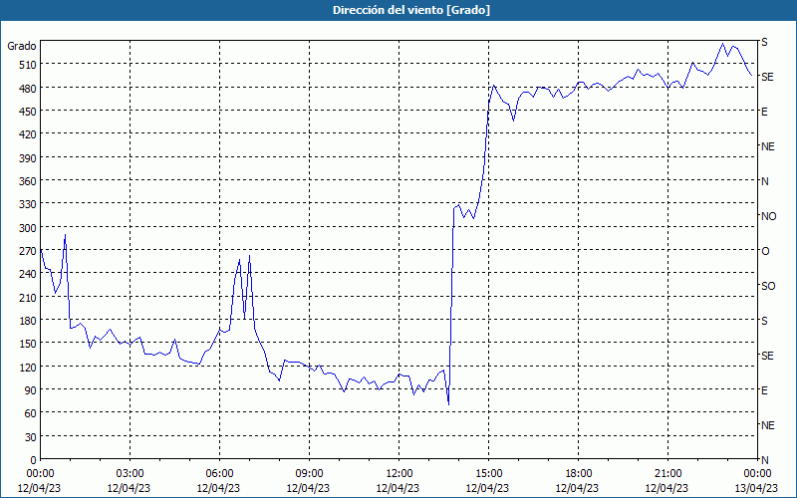Click the 'S' compass label level with 180

click(764, 321)
